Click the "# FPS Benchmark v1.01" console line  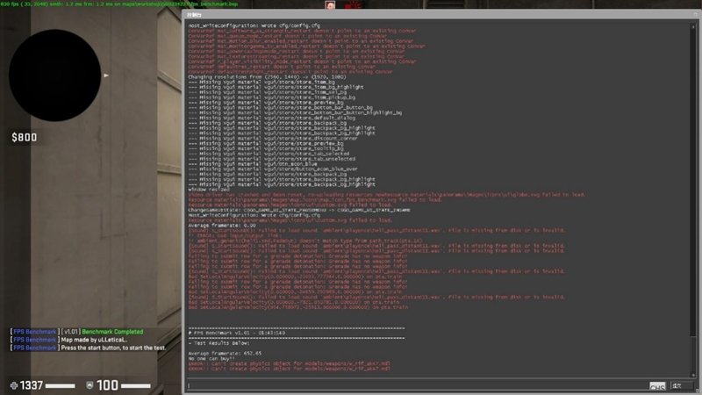pyautogui.click(x=237, y=333)
